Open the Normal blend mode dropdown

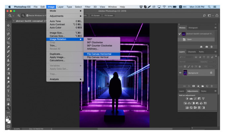[189, 62]
